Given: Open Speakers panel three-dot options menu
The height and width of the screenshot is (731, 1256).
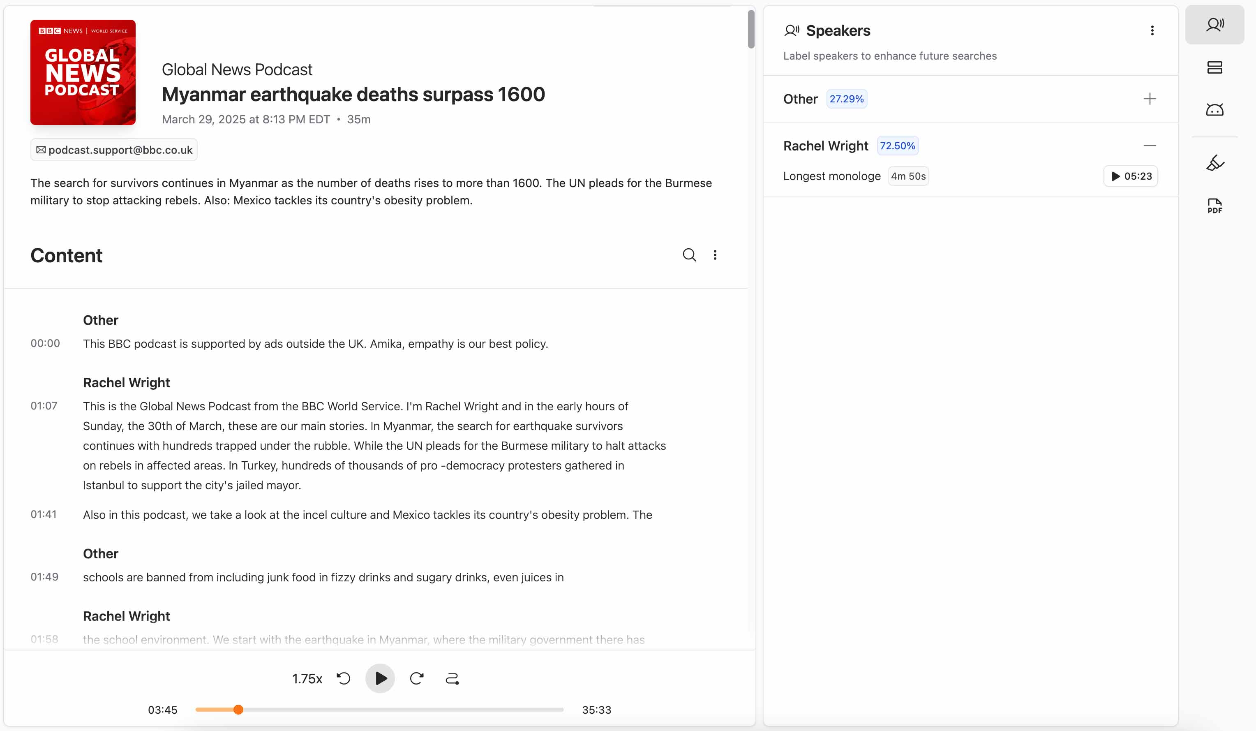Looking at the screenshot, I should click(1152, 30).
